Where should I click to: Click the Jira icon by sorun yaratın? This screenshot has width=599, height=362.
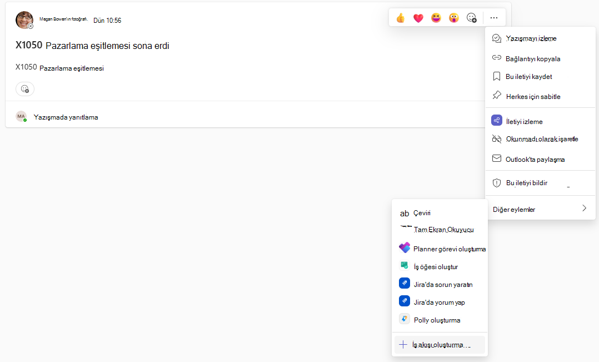click(x=404, y=283)
